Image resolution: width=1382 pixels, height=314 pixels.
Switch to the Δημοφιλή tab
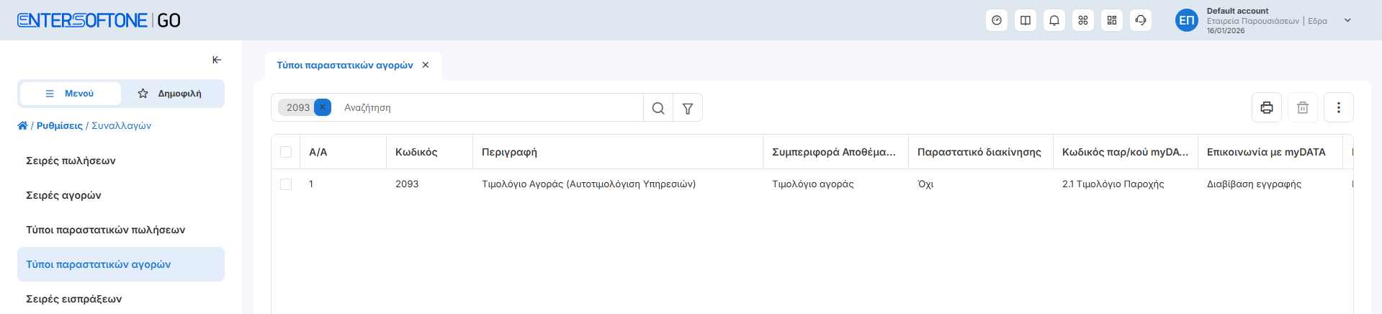click(171, 94)
